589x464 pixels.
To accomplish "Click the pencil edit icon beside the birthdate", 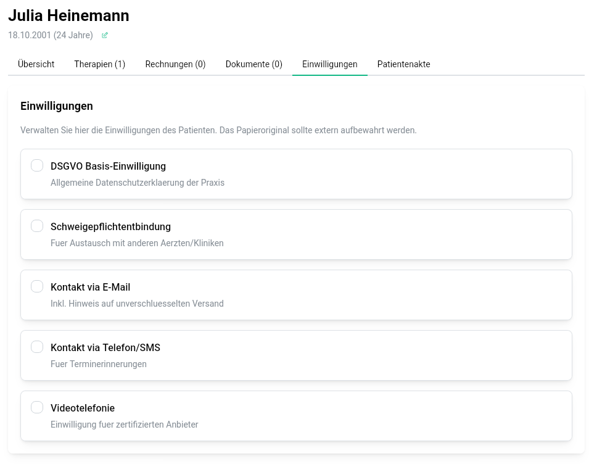I will point(104,35).
